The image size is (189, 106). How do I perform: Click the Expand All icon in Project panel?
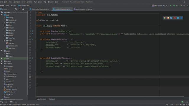(19, 9)
